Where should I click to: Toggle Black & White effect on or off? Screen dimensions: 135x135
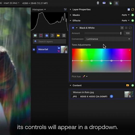73,28
